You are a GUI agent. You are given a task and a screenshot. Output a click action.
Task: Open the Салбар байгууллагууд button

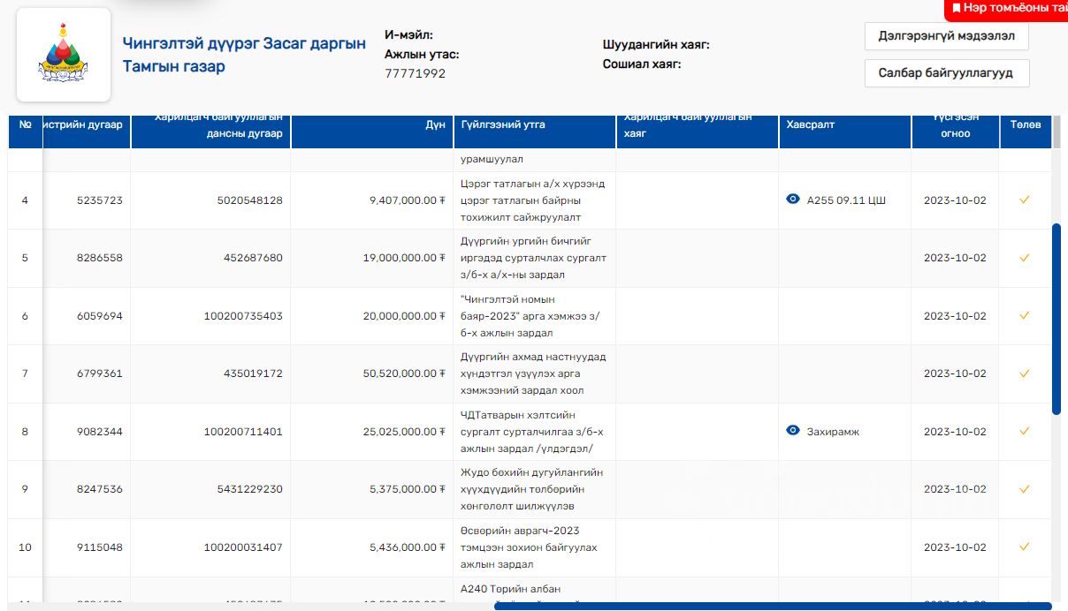pos(946,72)
